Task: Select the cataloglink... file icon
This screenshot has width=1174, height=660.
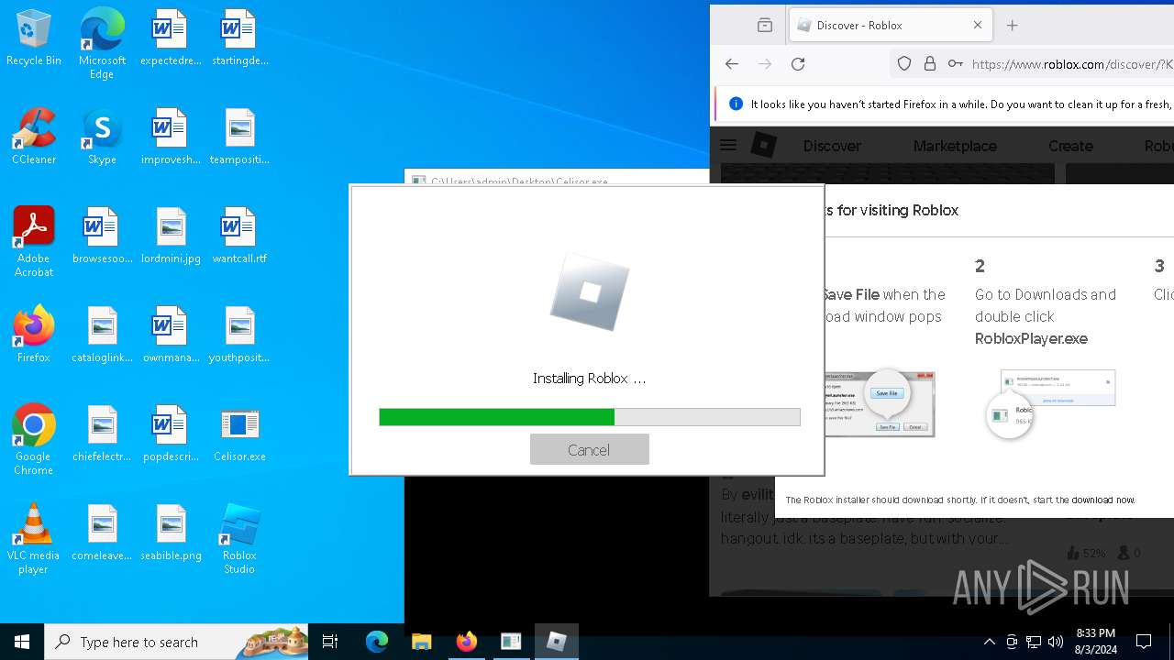Action: coord(102,335)
